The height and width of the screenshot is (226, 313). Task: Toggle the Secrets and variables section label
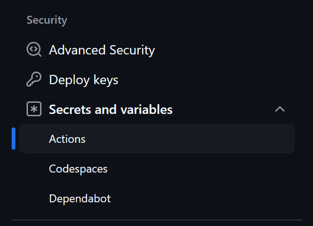(x=111, y=109)
